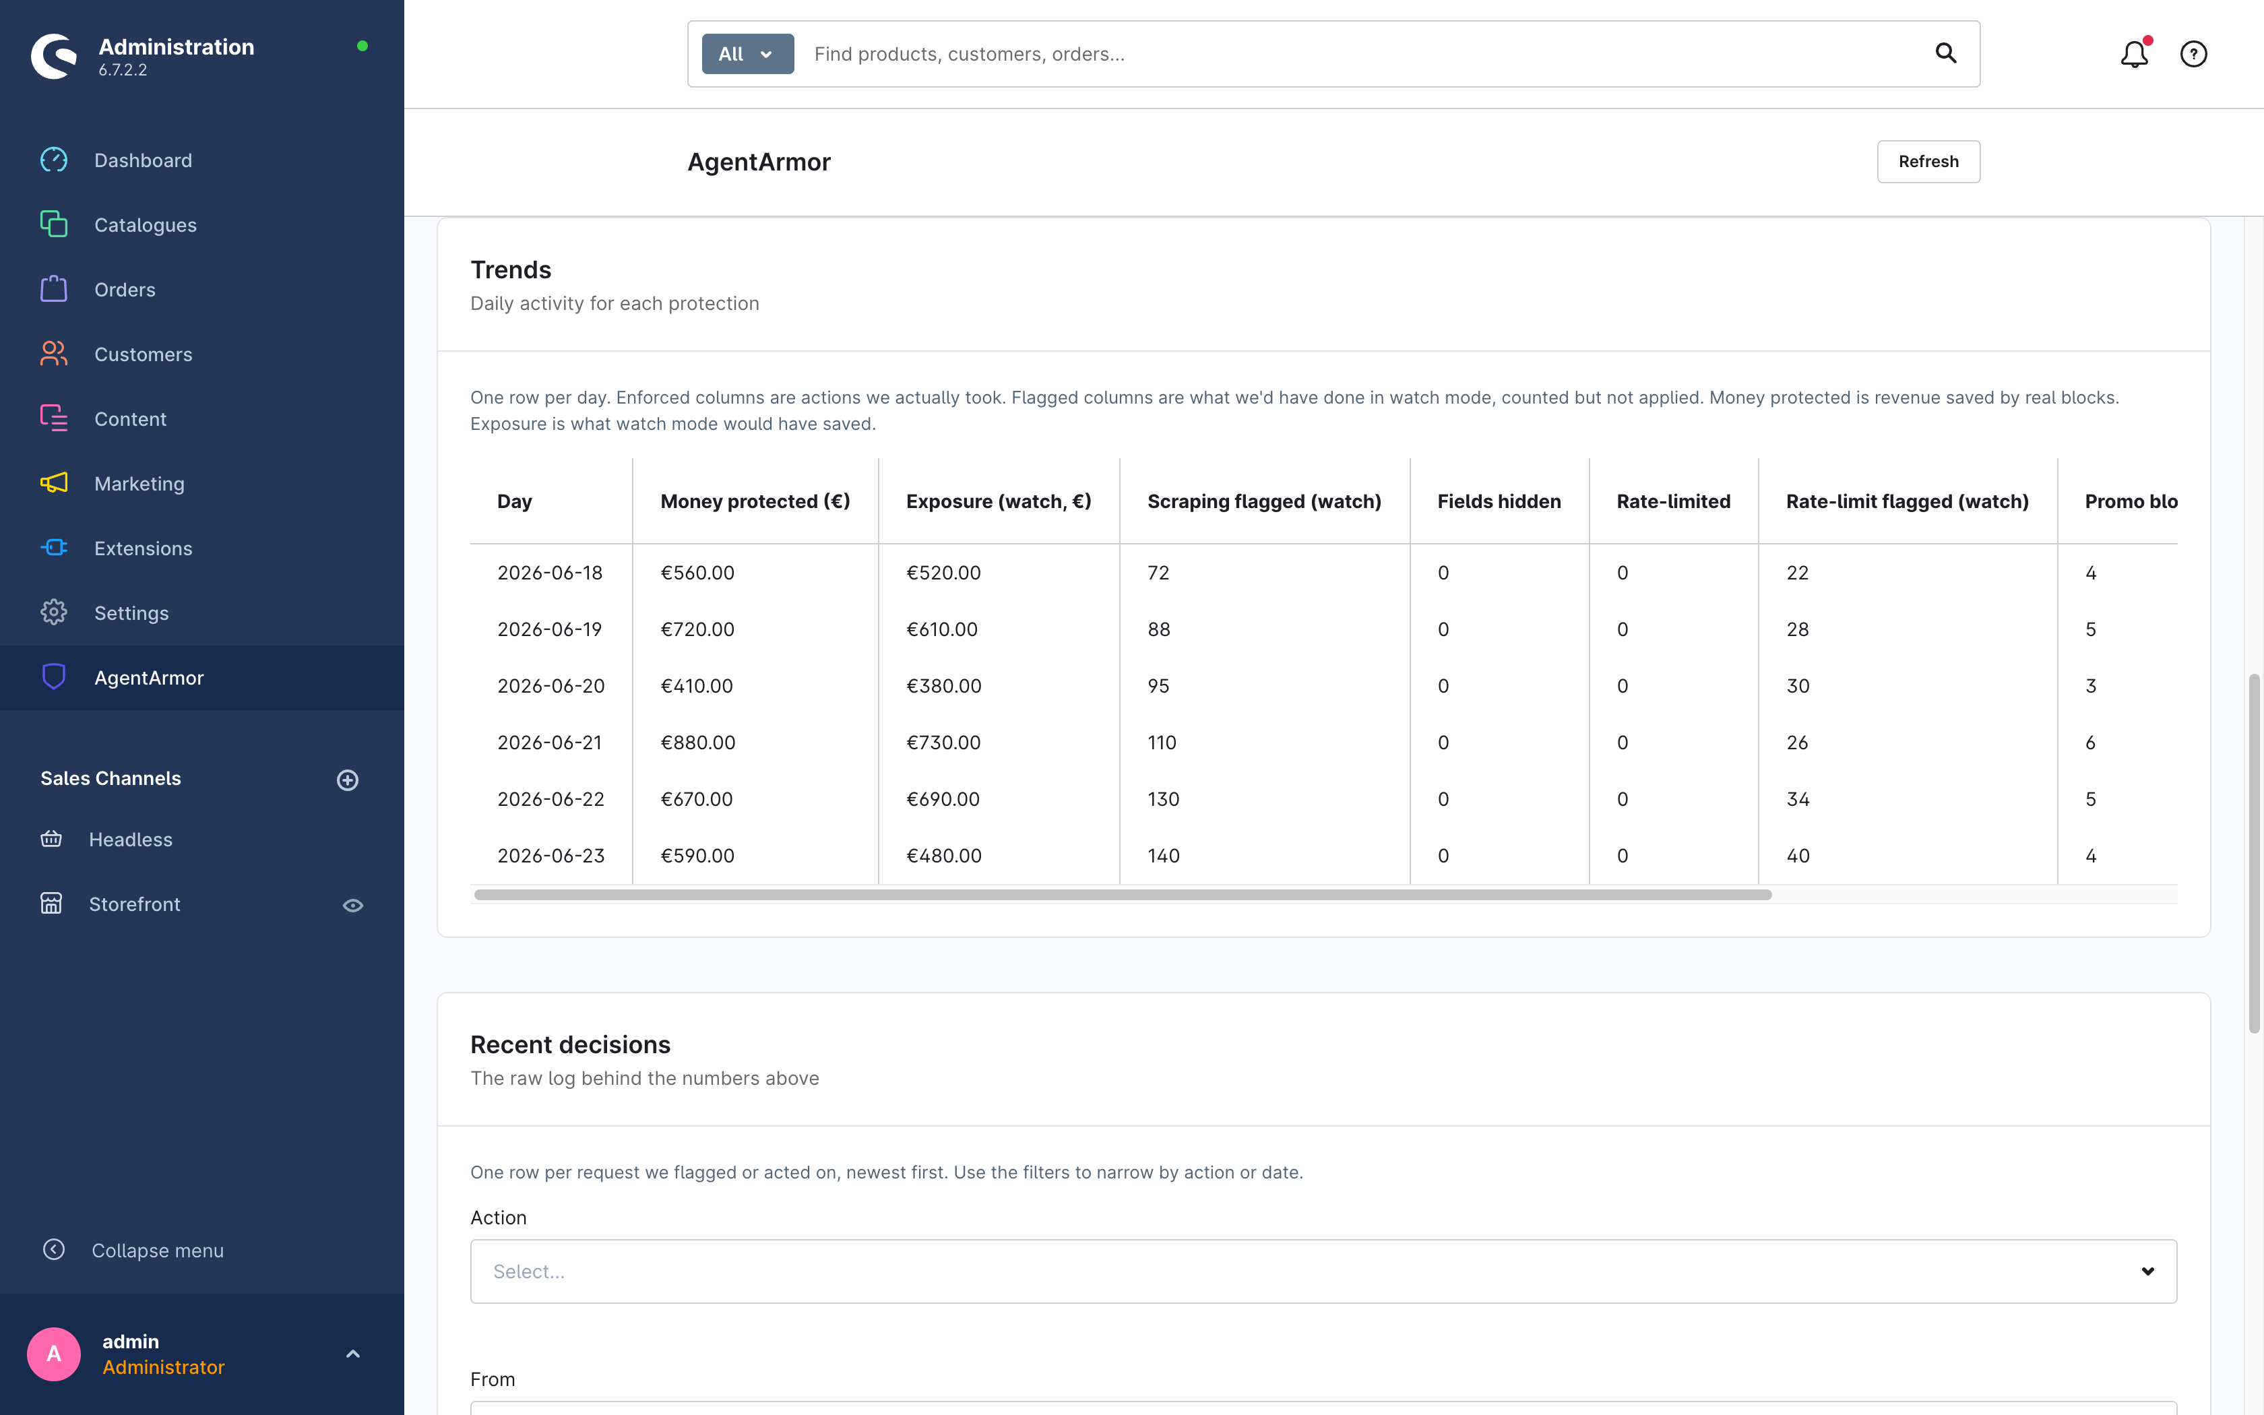Viewport: 2264px width, 1415px height.
Task: Click the Content menu label
Action: 130,419
